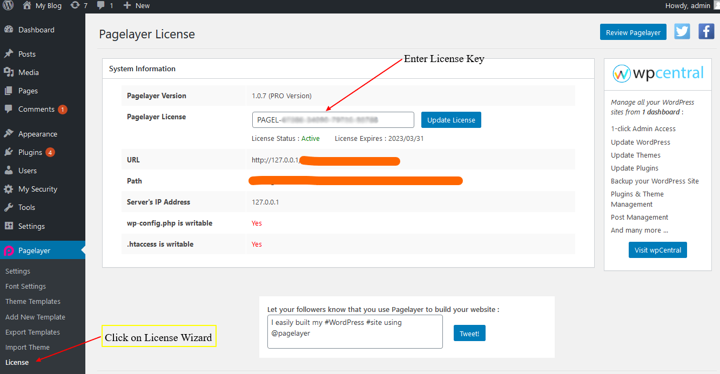
Task: Open the Plugins menu item
Action: point(30,152)
